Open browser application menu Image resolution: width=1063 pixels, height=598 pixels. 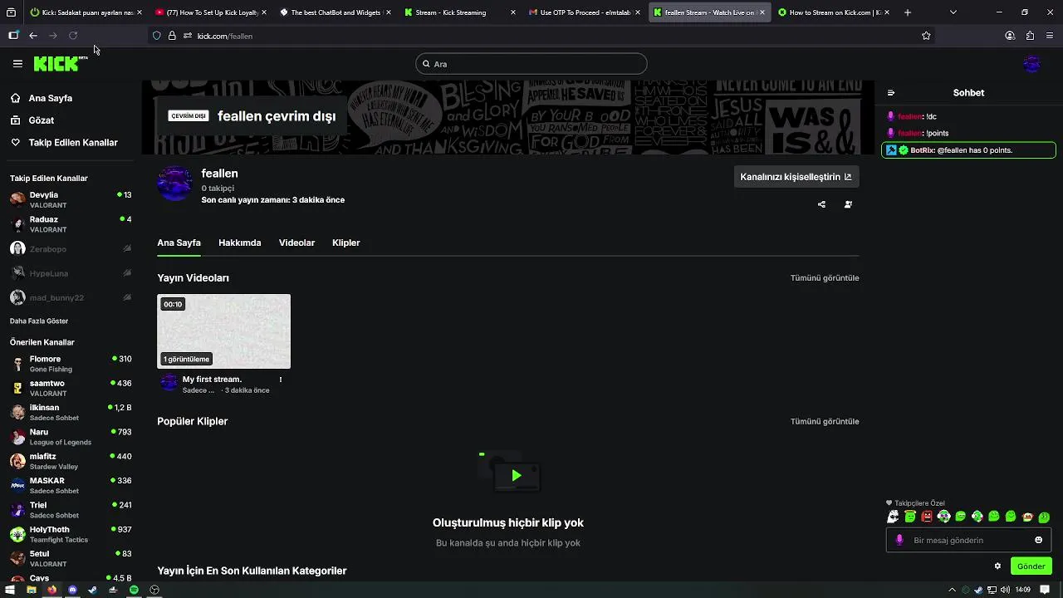point(1050,36)
